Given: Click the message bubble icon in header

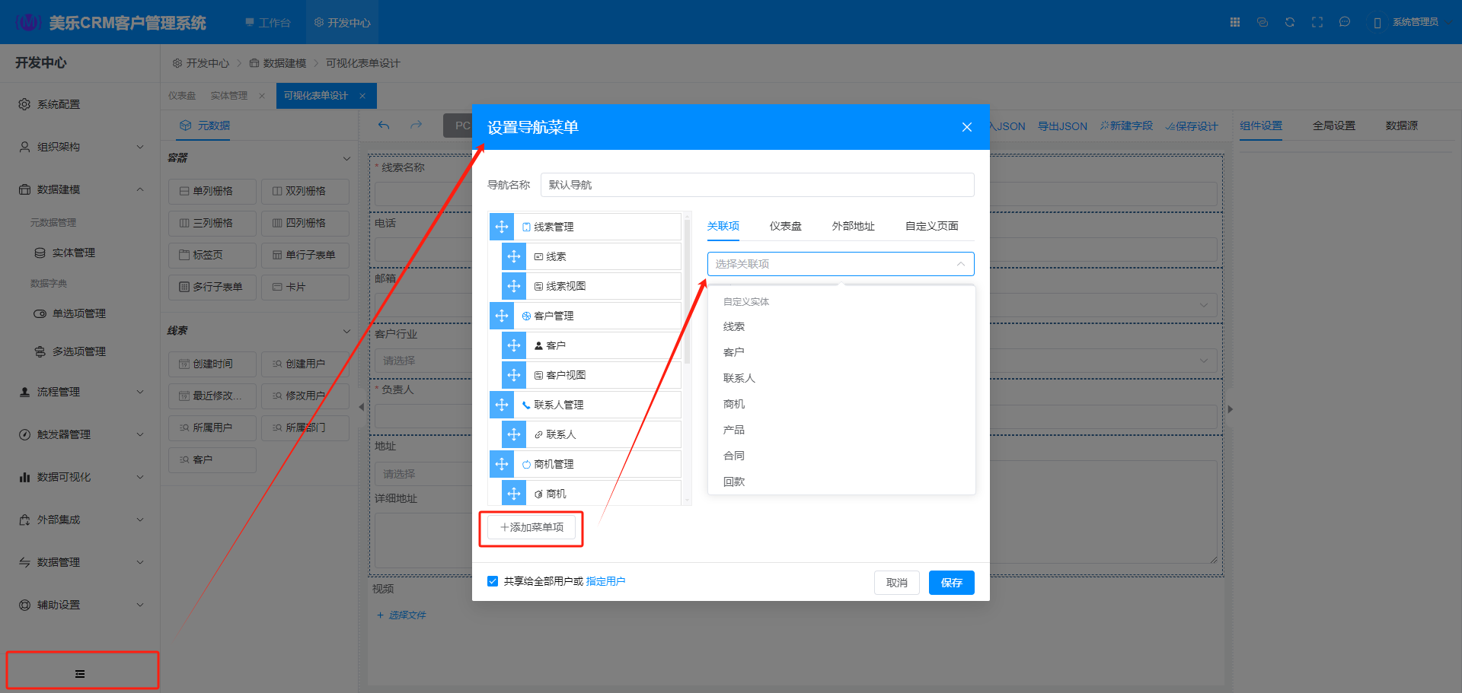Looking at the screenshot, I should [x=1345, y=22].
